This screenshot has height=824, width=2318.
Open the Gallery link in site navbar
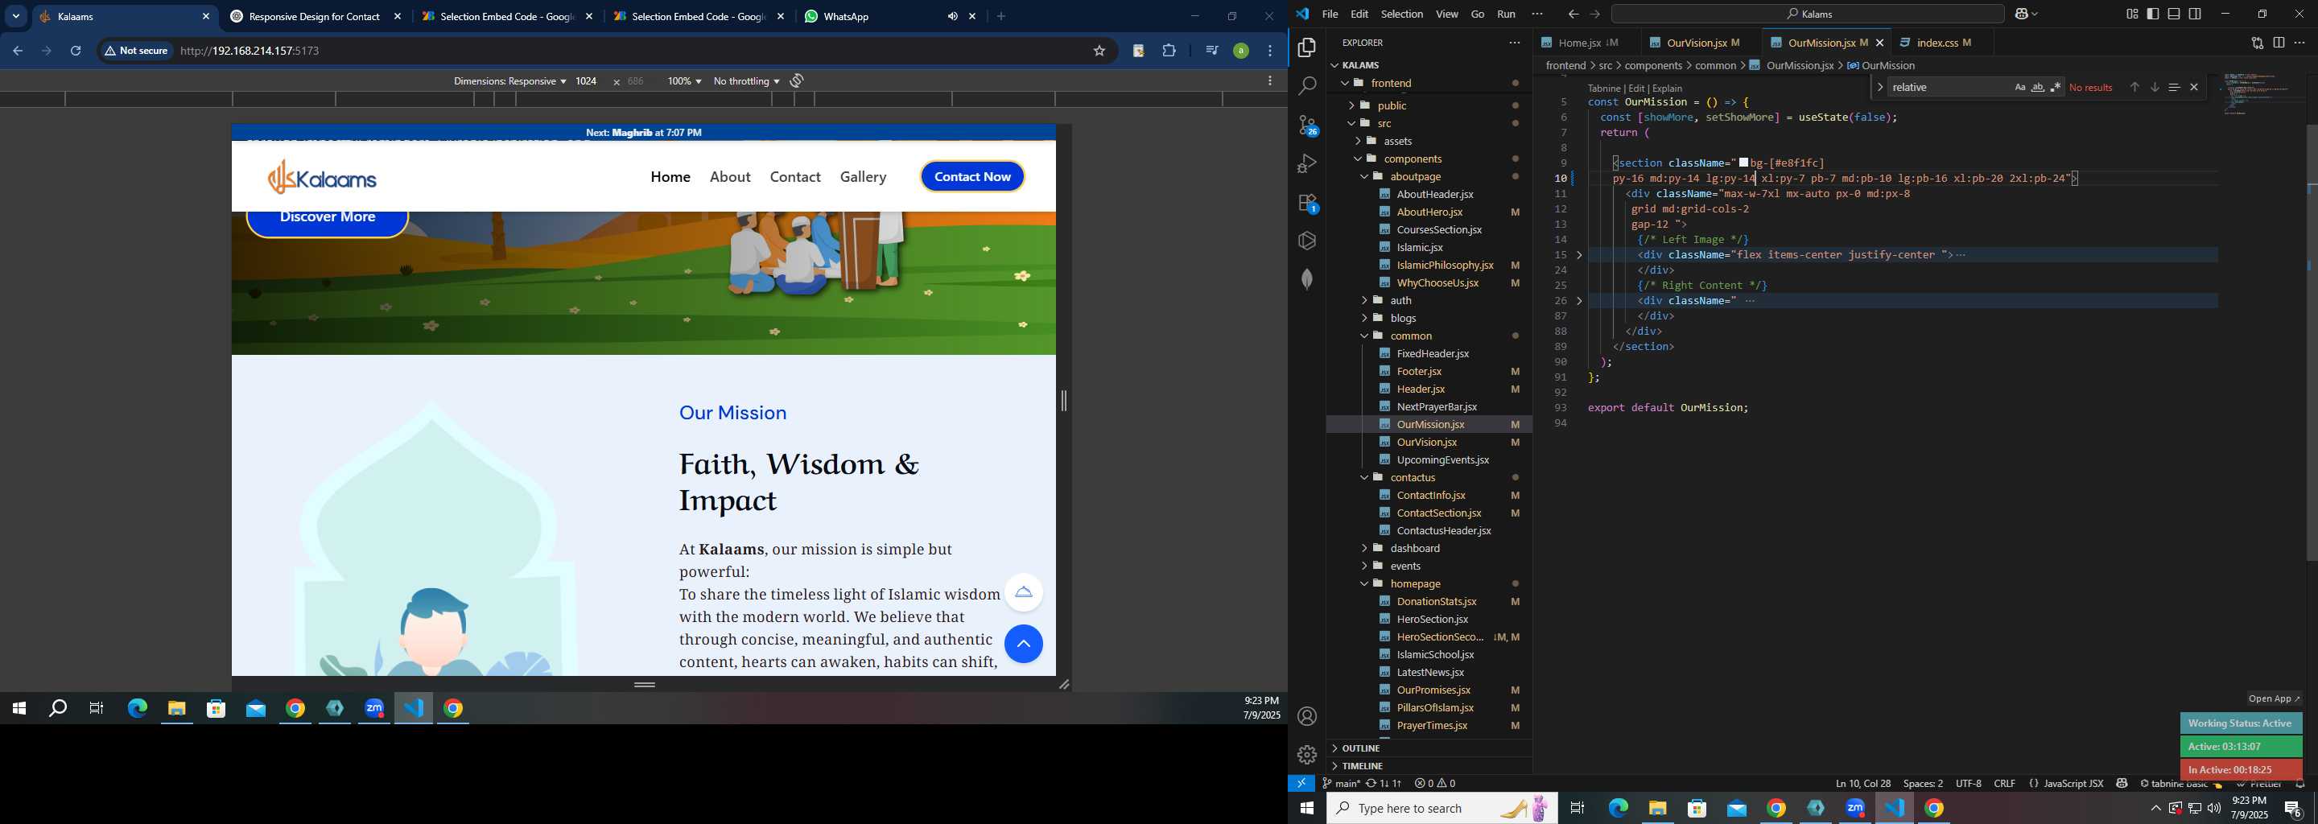[x=863, y=177]
